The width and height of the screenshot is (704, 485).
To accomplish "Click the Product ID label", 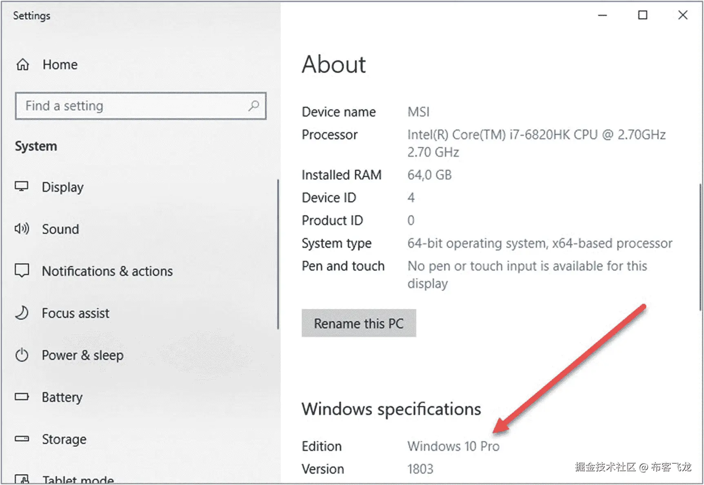I will pos(332,221).
